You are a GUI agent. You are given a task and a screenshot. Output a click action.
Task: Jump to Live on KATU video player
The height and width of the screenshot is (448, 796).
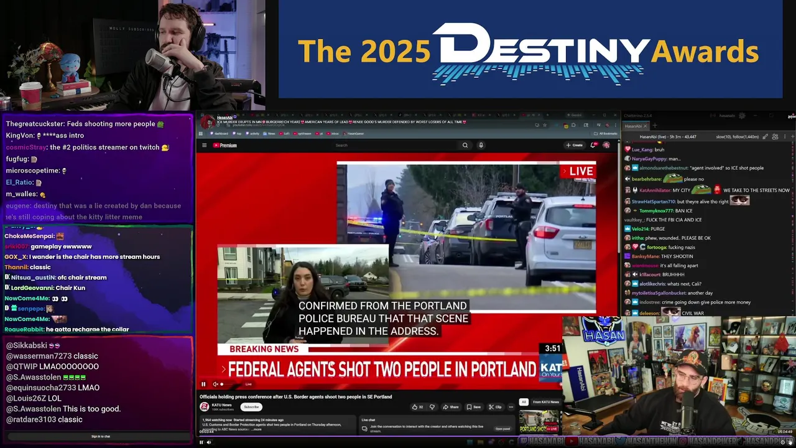(248, 384)
